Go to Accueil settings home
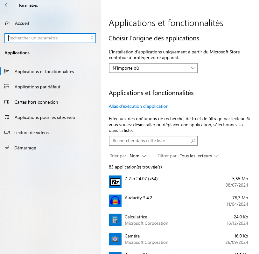This screenshot has height=254, width=259. pyautogui.click(x=22, y=23)
